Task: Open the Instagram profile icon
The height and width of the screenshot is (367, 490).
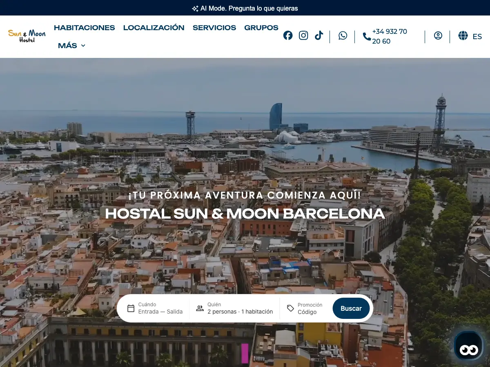Action: [x=303, y=35]
